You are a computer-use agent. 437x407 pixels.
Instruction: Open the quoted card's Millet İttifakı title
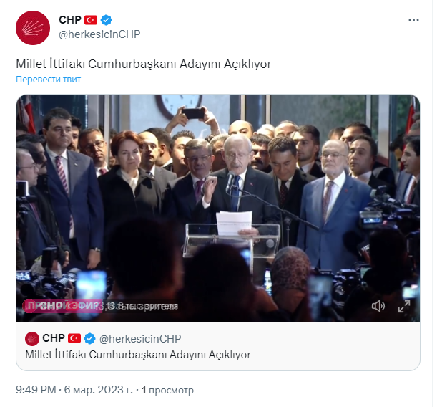pyautogui.click(x=138, y=355)
